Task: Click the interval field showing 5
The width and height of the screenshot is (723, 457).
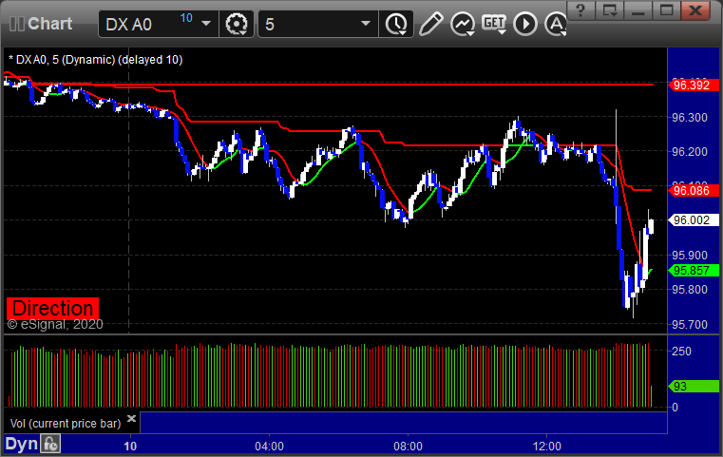Action: click(318, 24)
